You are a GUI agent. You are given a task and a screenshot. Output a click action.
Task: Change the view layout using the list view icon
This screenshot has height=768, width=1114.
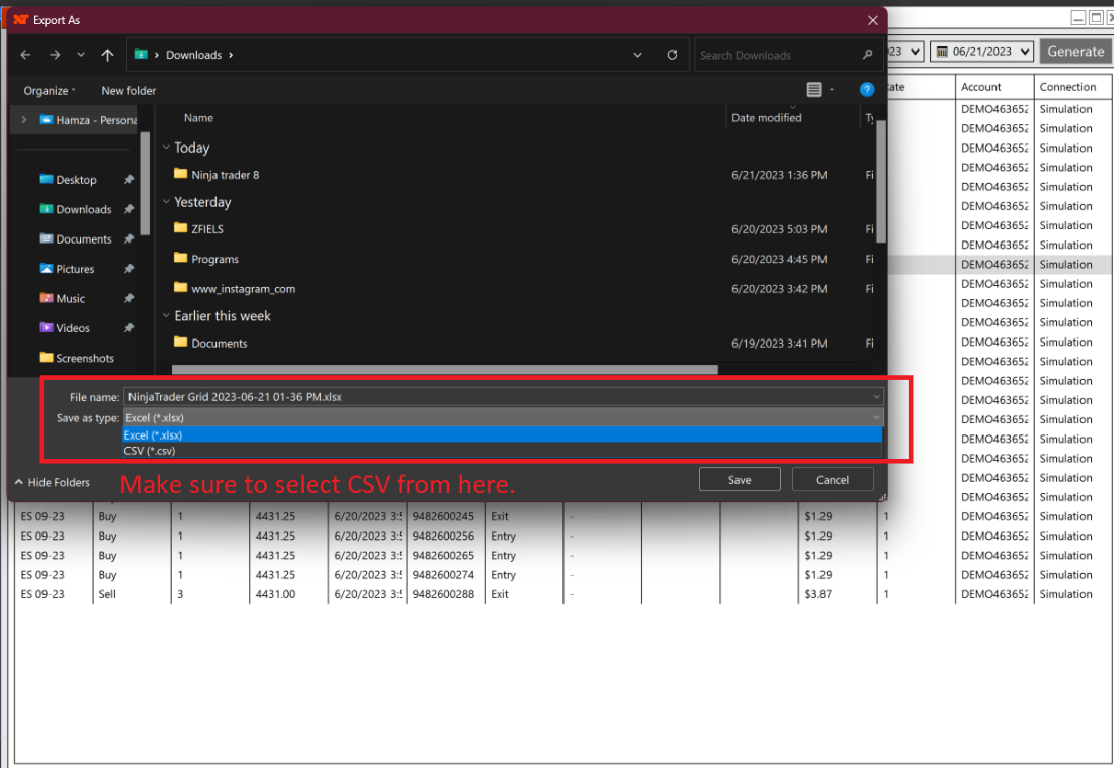814,90
